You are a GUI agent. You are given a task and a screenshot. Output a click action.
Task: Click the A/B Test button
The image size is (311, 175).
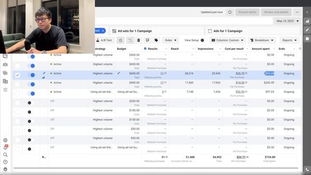(104, 40)
